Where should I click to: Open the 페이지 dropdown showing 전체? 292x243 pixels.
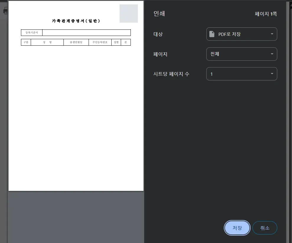click(242, 54)
